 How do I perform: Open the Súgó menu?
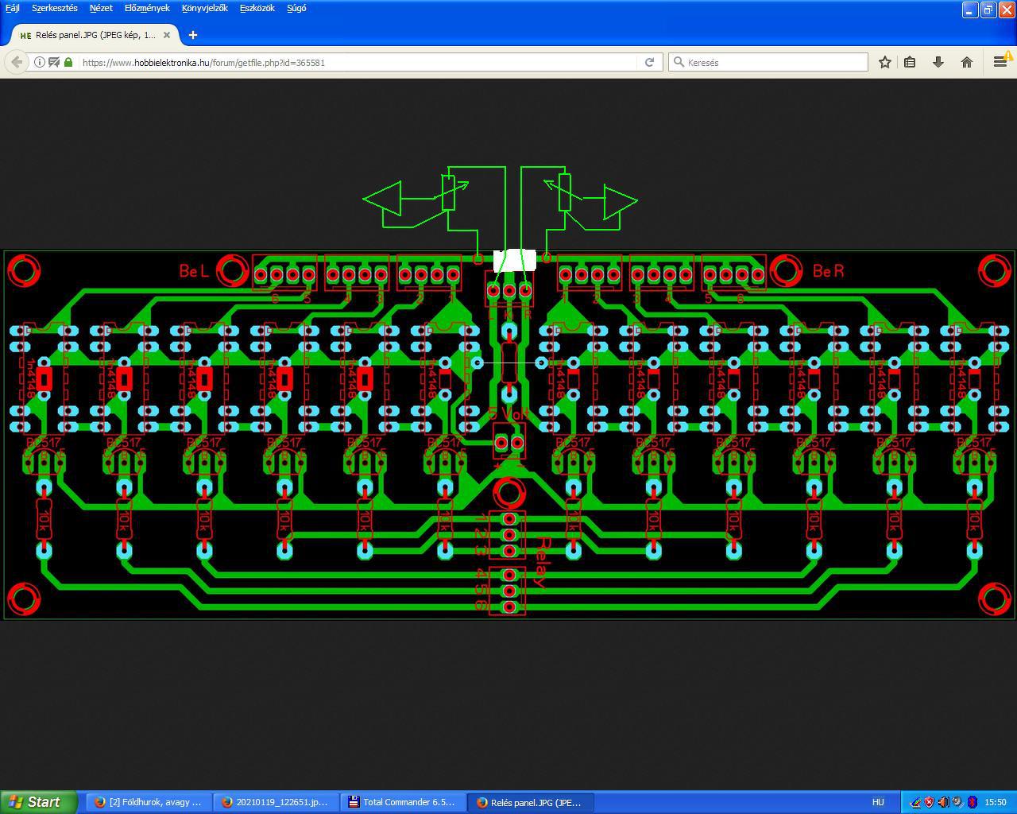point(296,8)
